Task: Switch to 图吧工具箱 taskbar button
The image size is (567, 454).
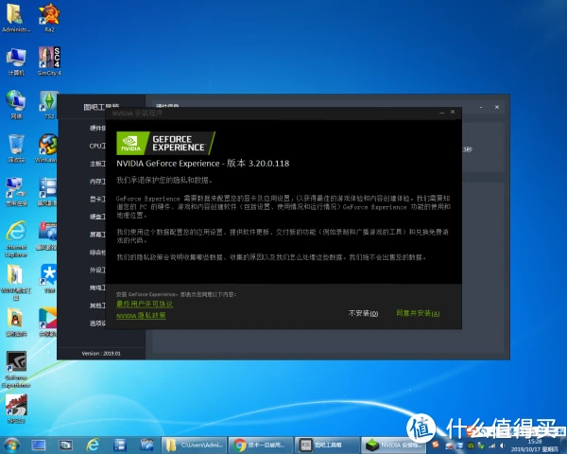Action: [x=327, y=445]
